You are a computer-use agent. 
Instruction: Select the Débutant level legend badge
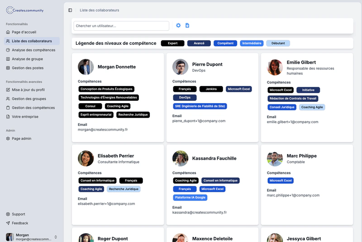(x=278, y=43)
